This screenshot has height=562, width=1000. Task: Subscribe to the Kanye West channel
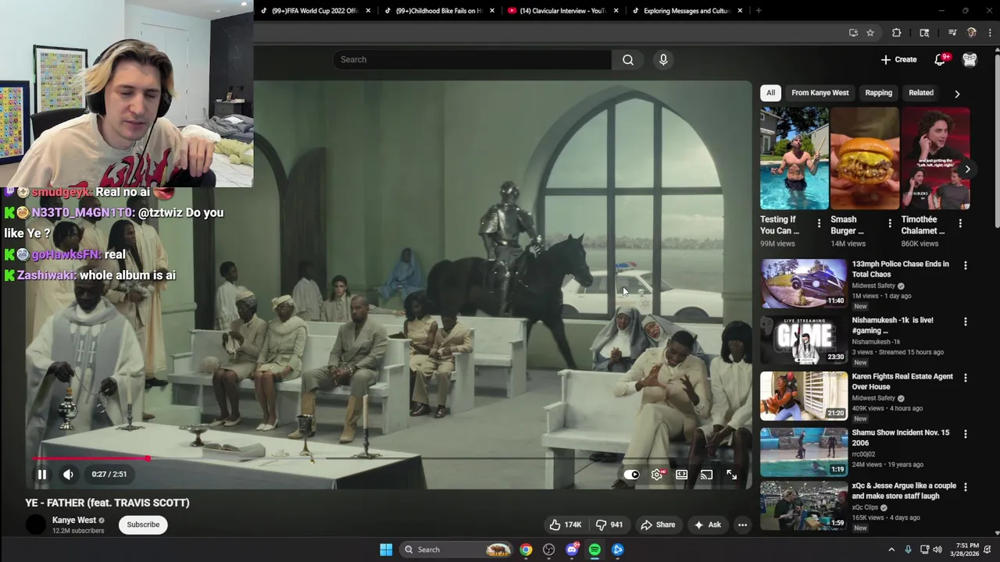click(143, 525)
